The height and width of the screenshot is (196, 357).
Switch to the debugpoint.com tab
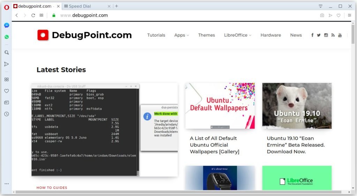pos(37,6)
